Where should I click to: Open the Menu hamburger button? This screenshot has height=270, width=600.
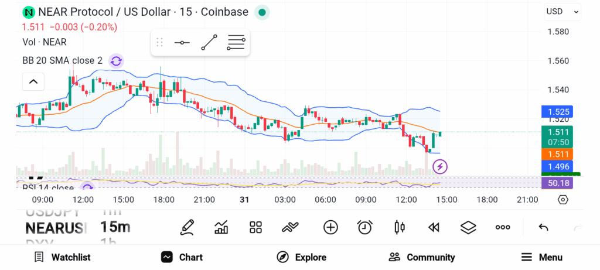point(541,257)
